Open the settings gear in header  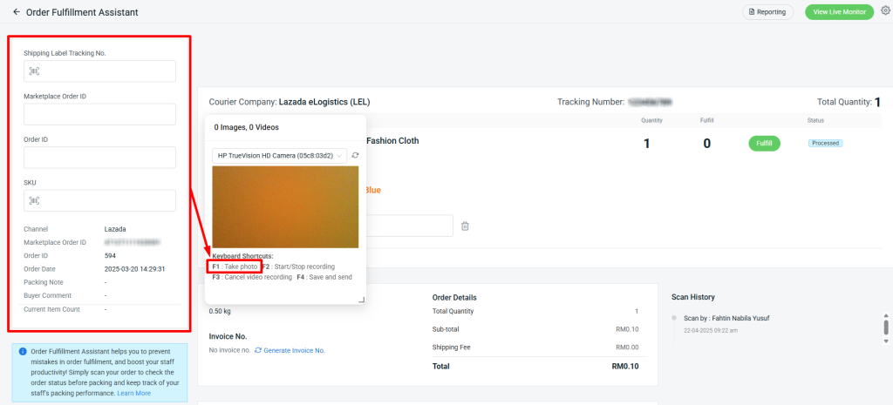885,11
